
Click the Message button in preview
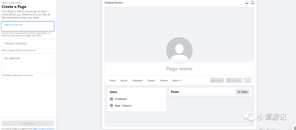point(234,80)
